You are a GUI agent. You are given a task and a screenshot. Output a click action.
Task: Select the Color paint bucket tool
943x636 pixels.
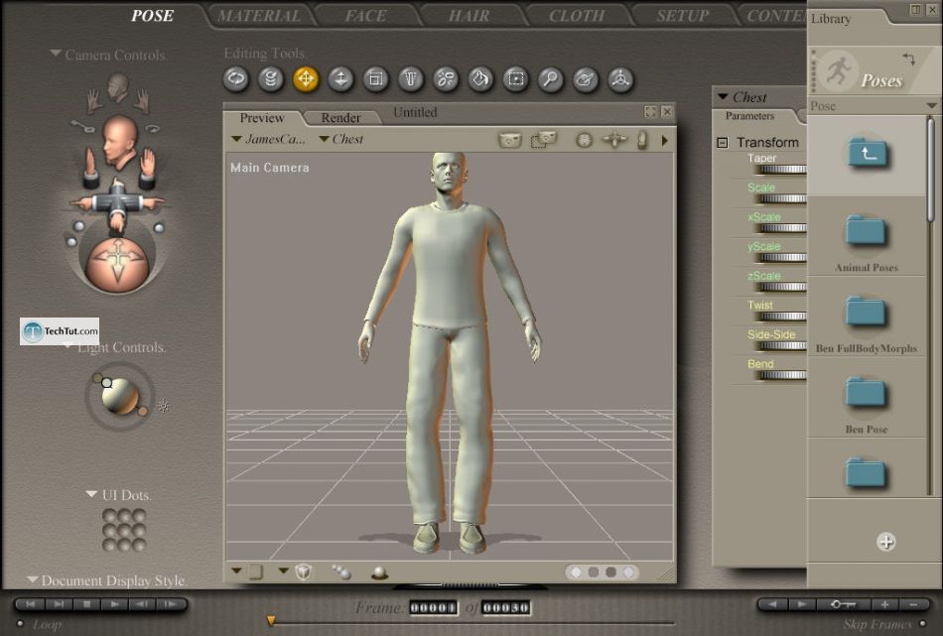pyautogui.click(x=480, y=79)
